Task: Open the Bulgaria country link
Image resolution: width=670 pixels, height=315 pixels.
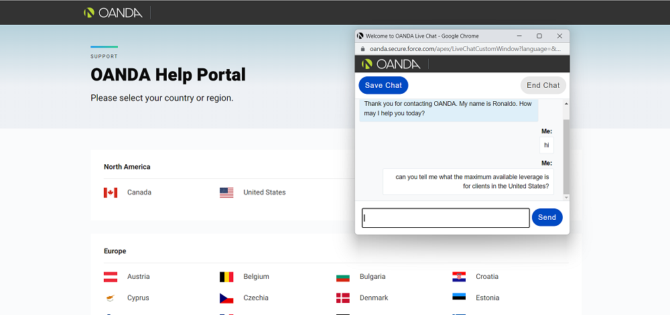Action: pyautogui.click(x=373, y=277)
